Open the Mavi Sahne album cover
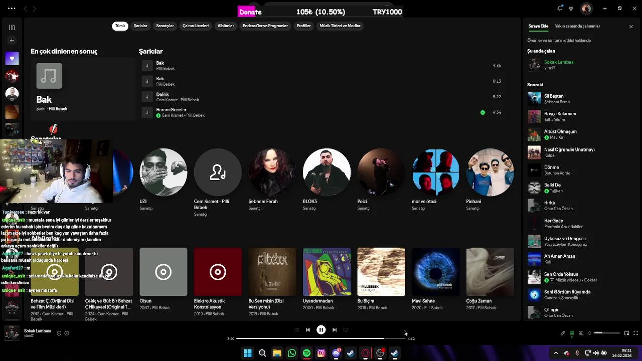The height and width of the screenshot is (361, 642). [436, 272]
